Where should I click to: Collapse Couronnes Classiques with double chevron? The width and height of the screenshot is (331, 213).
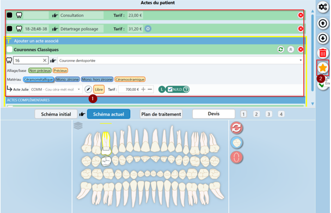point(291,50)
